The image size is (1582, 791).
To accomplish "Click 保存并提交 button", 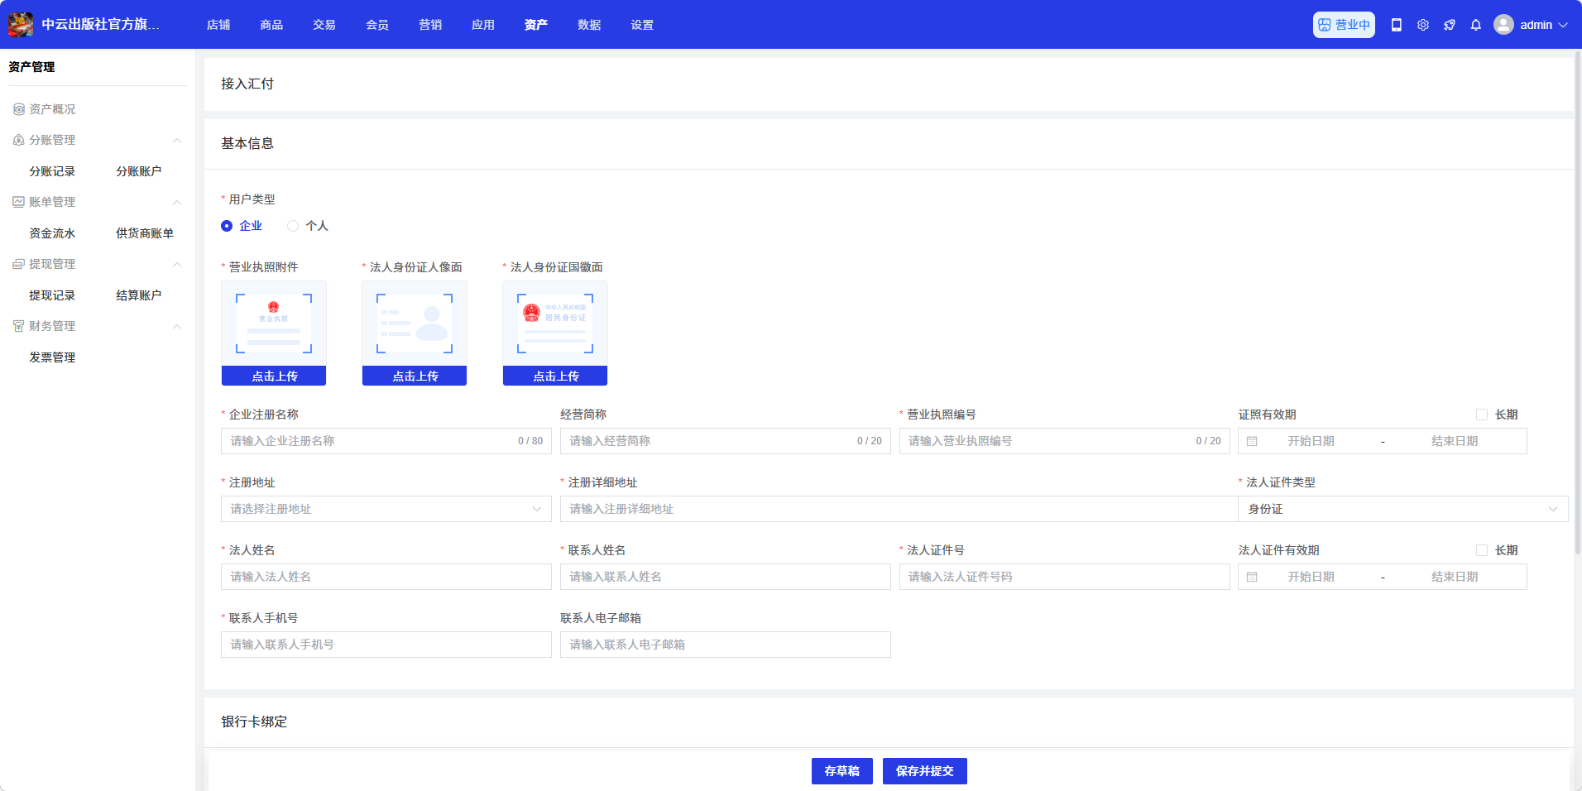I will point(924,771).
